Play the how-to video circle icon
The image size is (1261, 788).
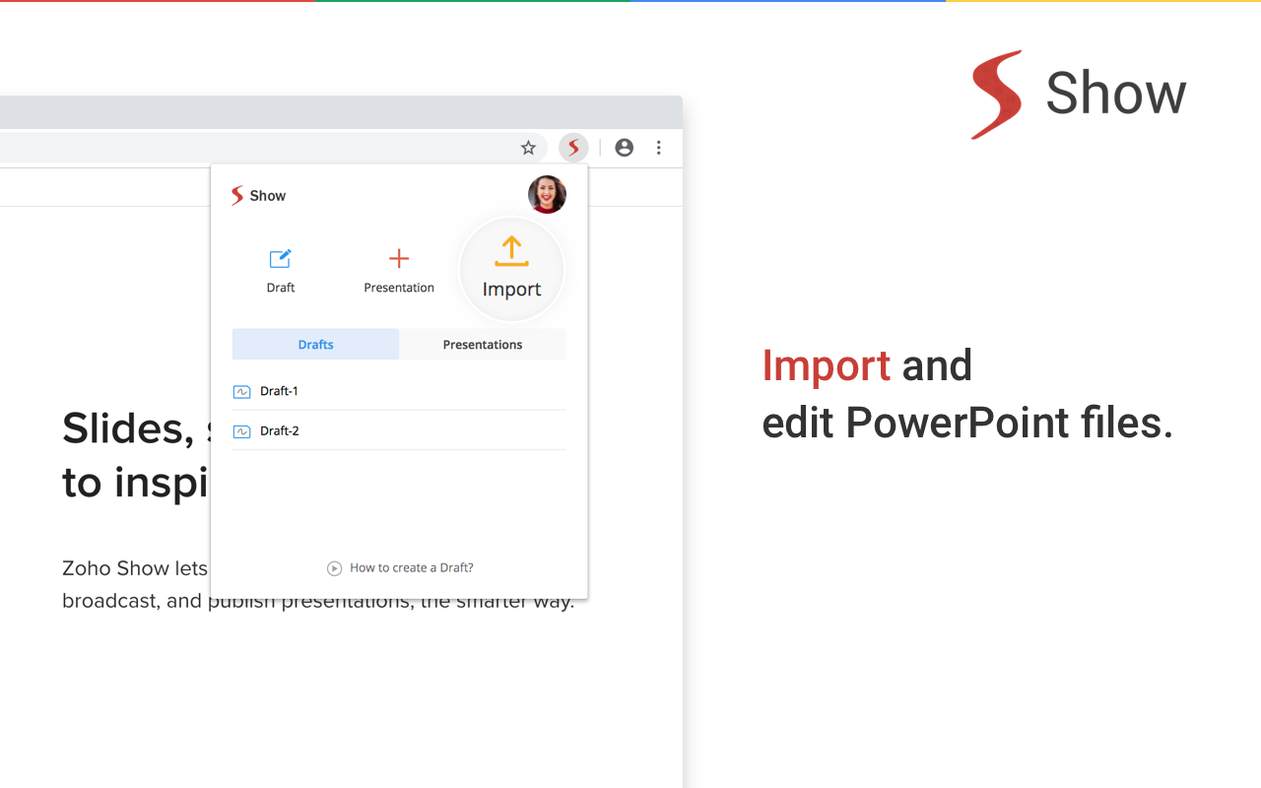335,568
